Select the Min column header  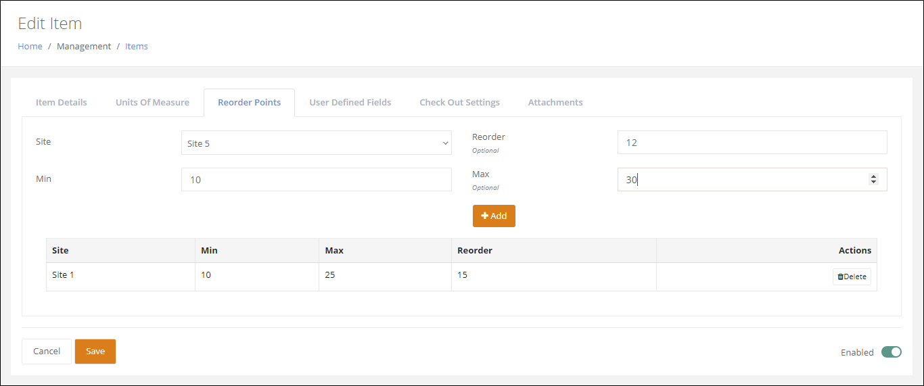[x=257, y=250]
